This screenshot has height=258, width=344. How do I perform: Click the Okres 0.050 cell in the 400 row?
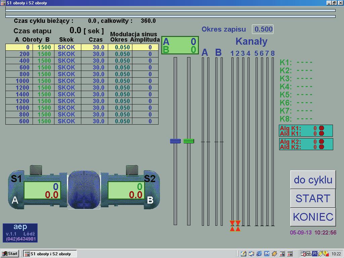(x=120, y=61)
